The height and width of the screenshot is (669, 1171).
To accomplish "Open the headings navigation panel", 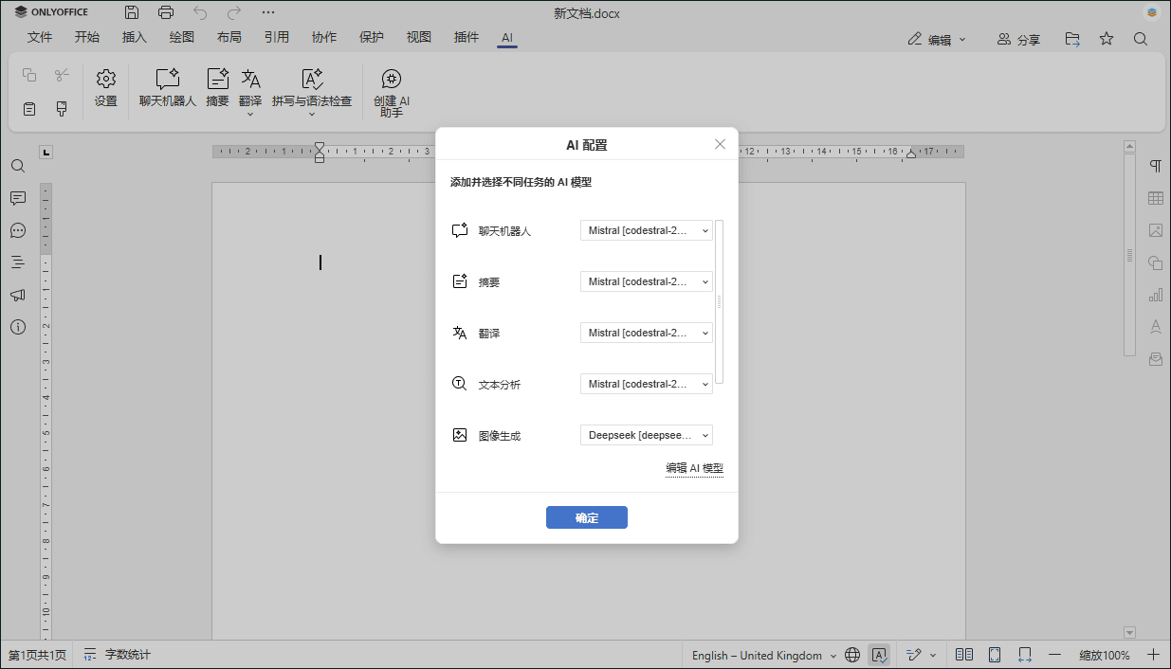I will (x=18, y=262).
